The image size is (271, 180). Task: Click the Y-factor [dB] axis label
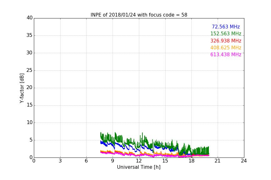(22, 88)
